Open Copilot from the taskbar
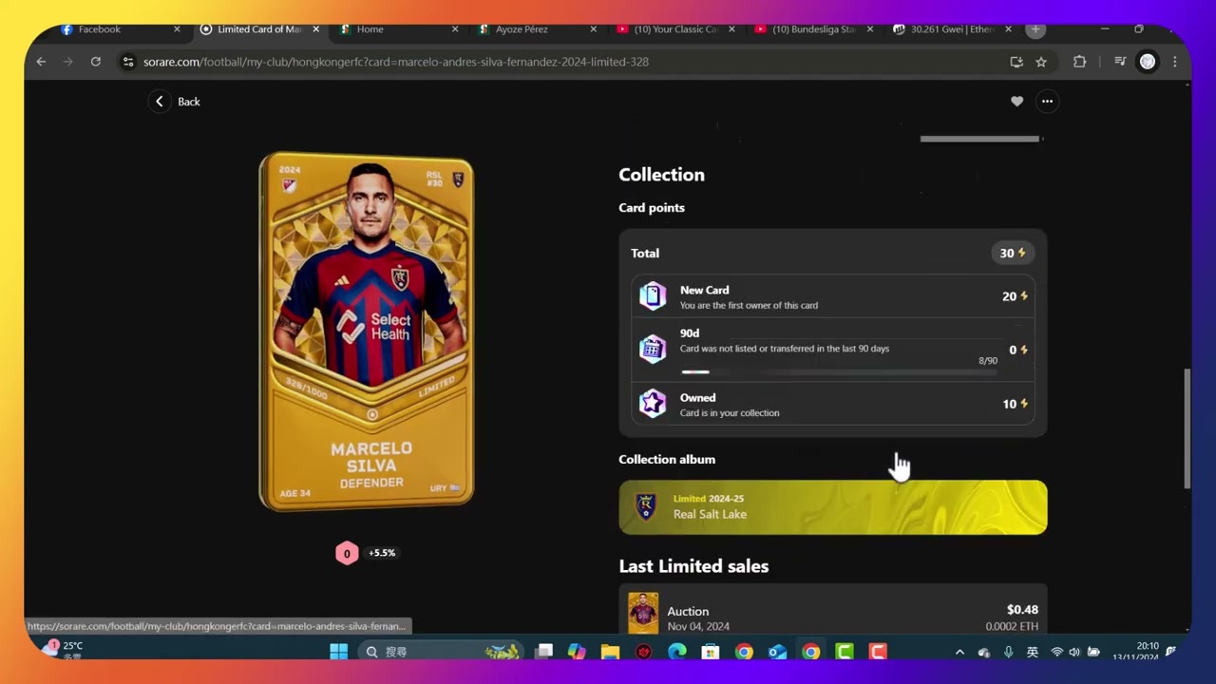This screenshot has height=684, width=1216. tap(577, 652)
